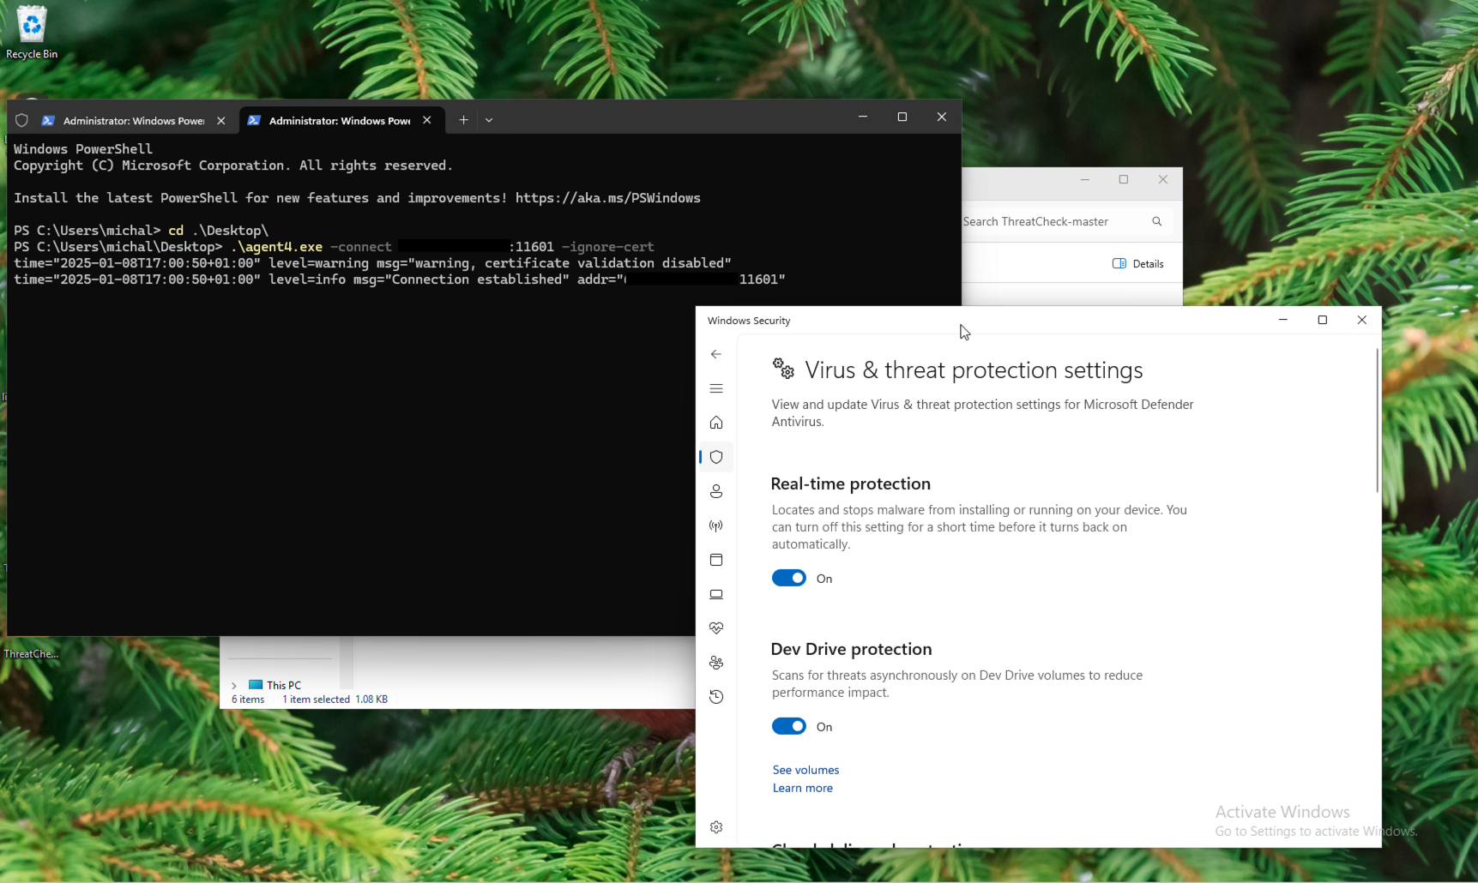The height and width of the screenshot is (883, 1478).
Task: Open the Recycle Bin desktop icon
Action: point(32,33)
